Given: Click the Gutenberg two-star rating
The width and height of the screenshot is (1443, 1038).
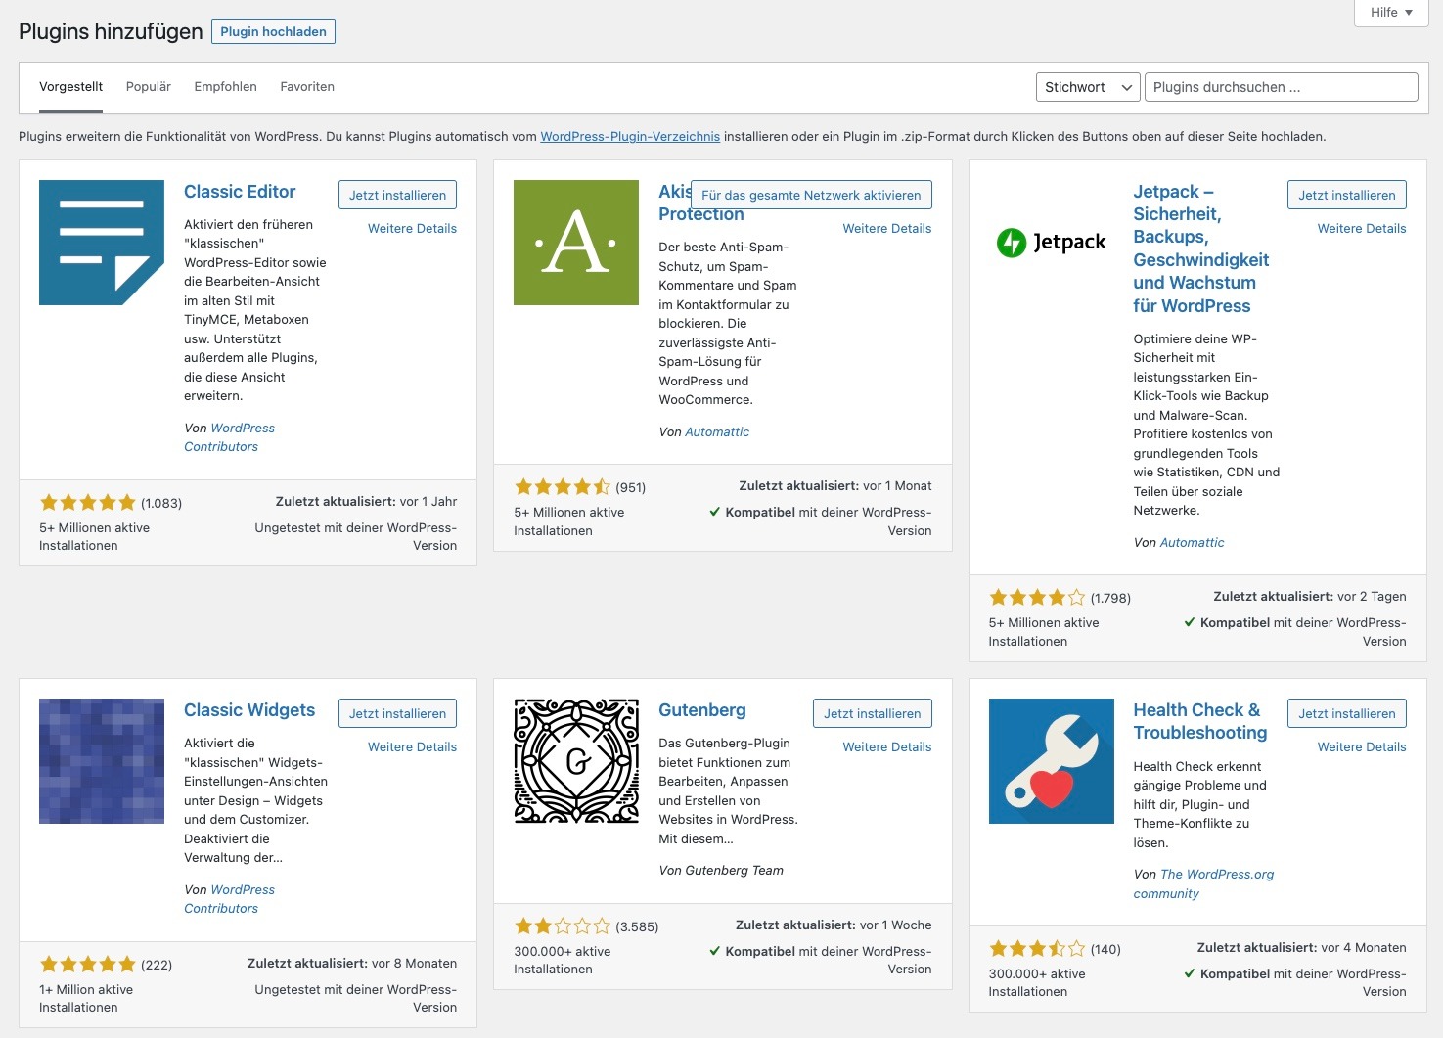Looking at the screenshot, I should pyautogui.click(x=563, y=926).
